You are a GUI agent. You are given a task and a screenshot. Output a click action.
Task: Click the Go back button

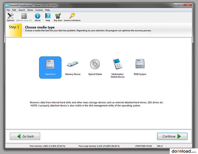25,136
